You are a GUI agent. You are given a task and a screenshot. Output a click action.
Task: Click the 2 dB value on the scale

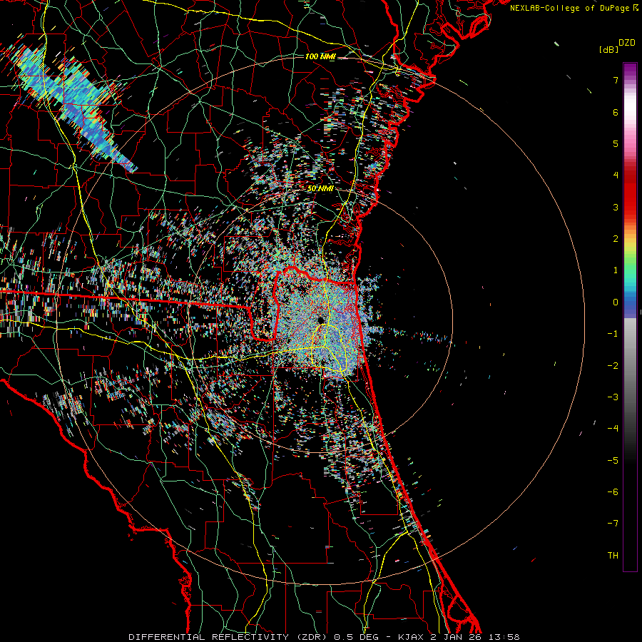tap(616, 239)
